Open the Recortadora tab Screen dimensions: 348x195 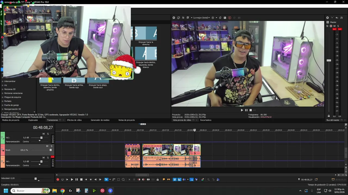tap(206, 120)
